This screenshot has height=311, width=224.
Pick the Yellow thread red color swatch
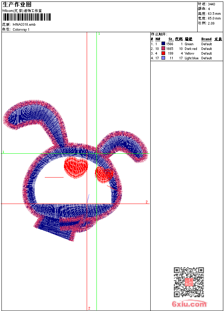(x=163, y=54)
